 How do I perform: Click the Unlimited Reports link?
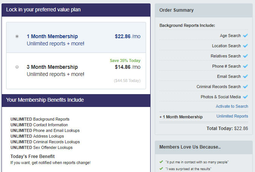tap(232, 116)
